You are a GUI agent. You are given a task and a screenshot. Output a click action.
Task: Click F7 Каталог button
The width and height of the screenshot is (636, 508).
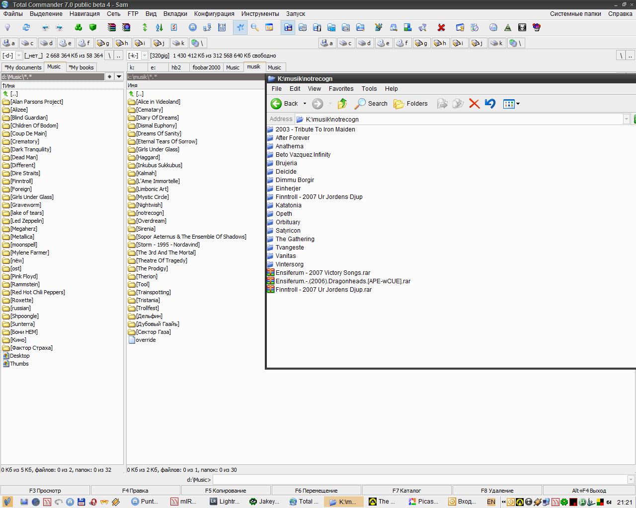pyautogui.click(x=406, y=491)
